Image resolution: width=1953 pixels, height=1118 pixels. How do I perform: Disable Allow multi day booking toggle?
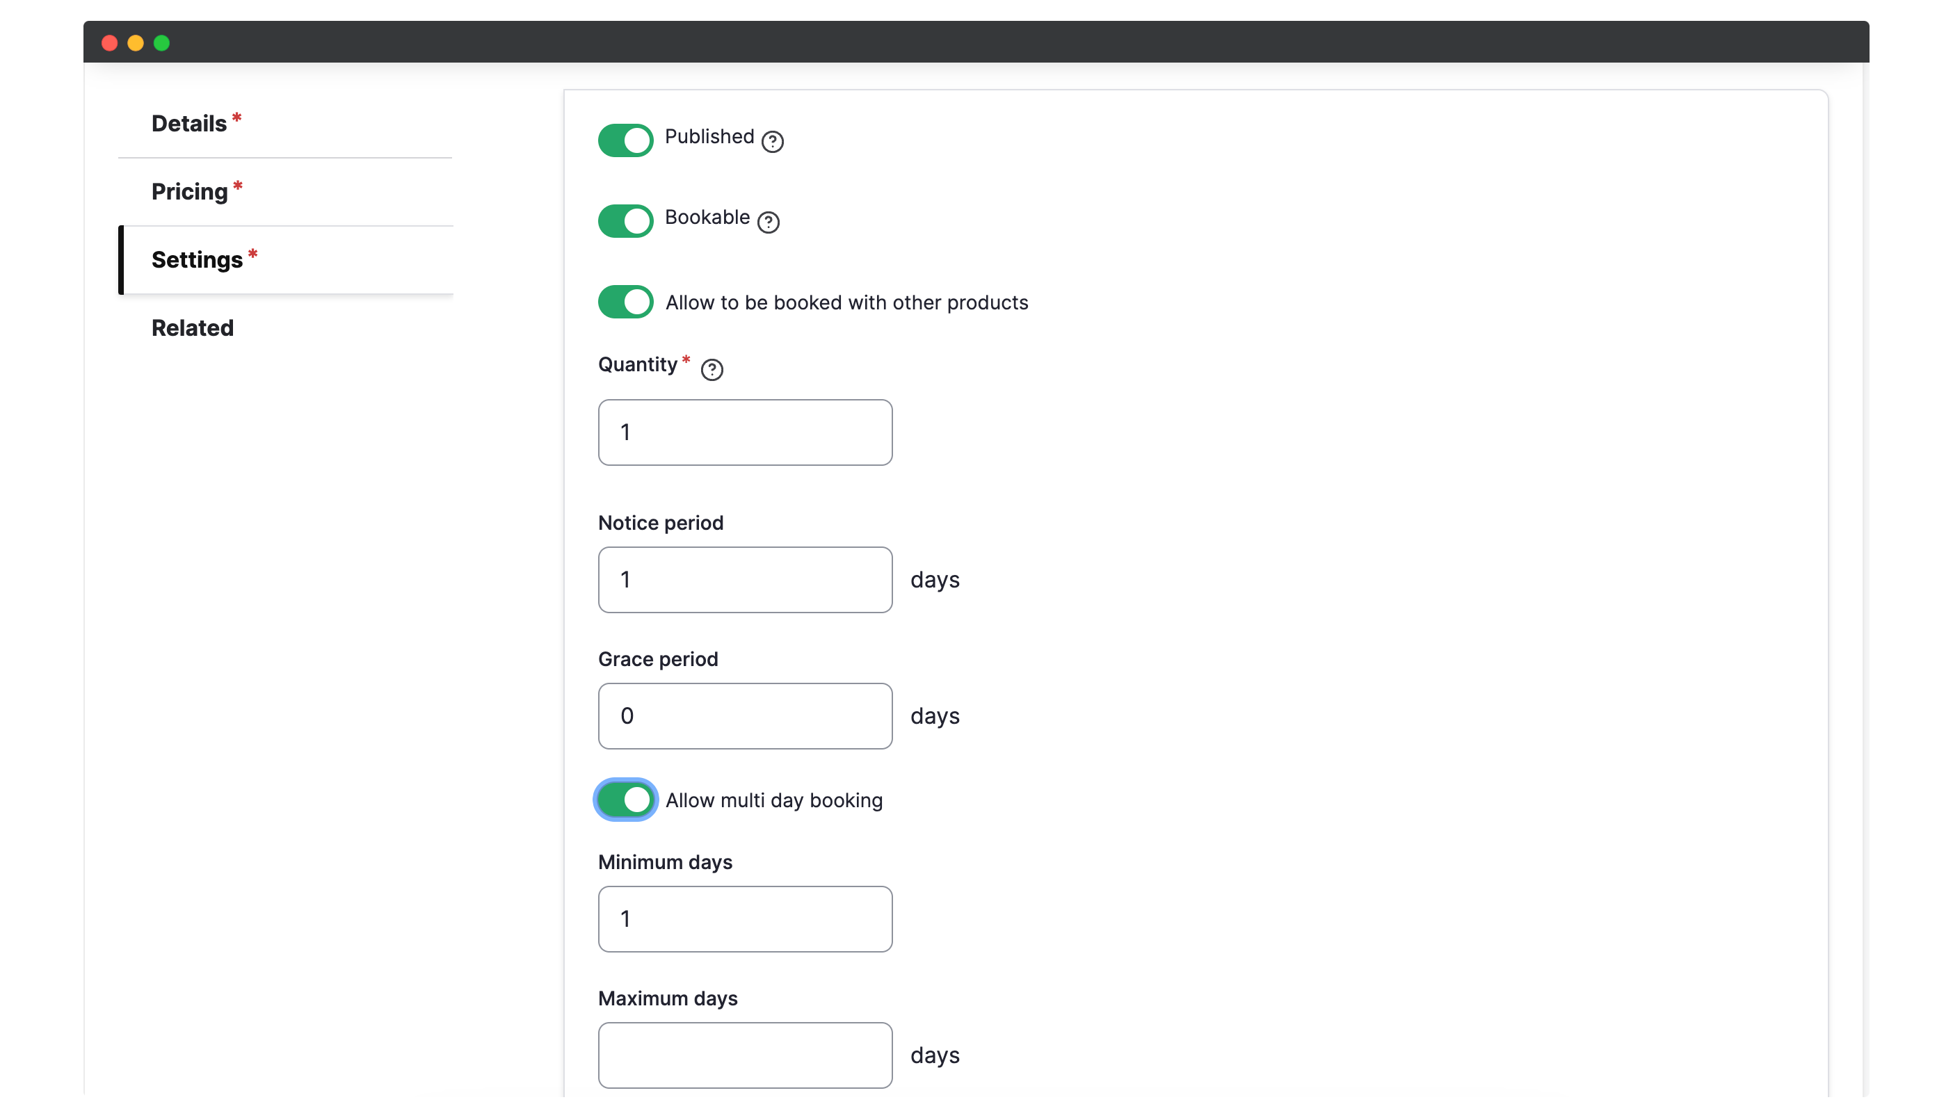click(625, 800)
